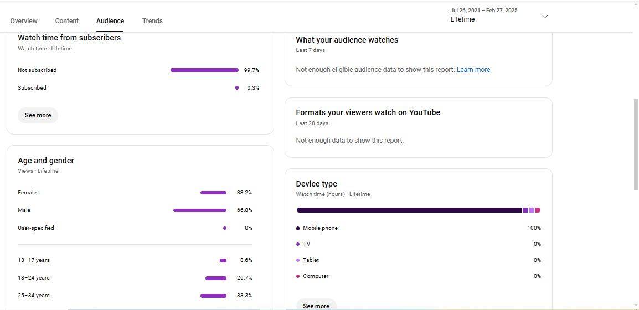This screenshot has width=639, height=310.
Task: Switch to the Content tab
Action: point(67,21)
